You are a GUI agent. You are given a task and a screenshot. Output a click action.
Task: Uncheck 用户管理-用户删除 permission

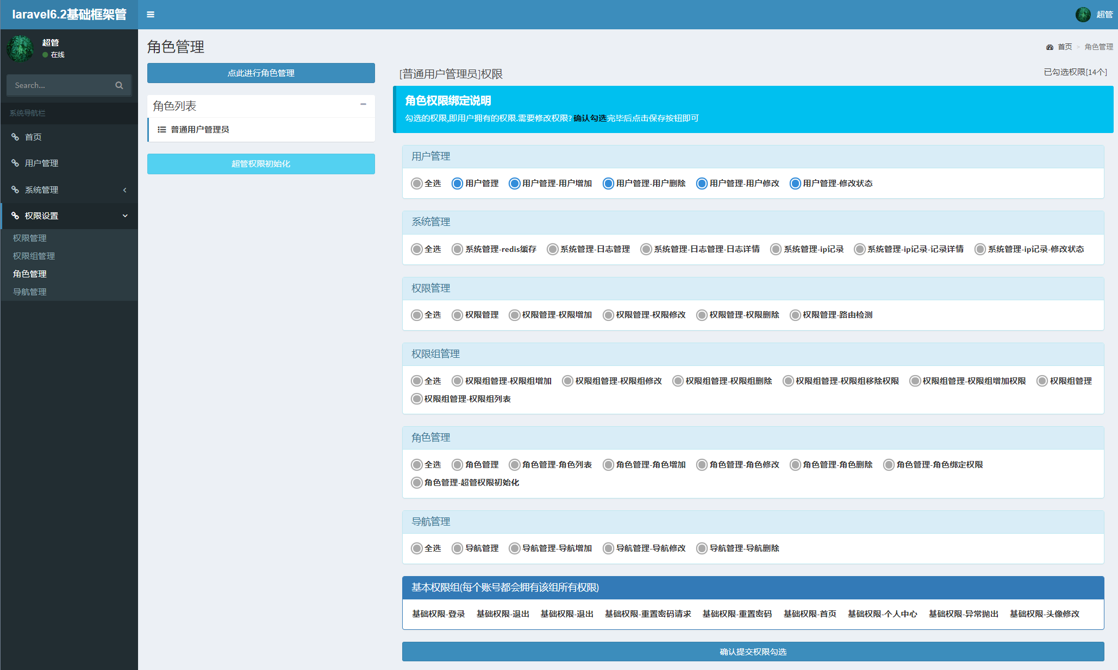tap(608, 184)
